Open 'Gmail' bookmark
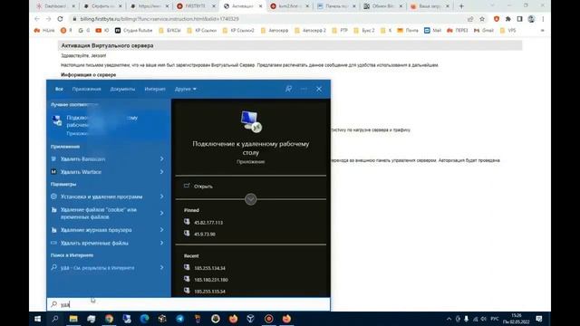Screen dimensions: 580x326 (x=484, y=30)
